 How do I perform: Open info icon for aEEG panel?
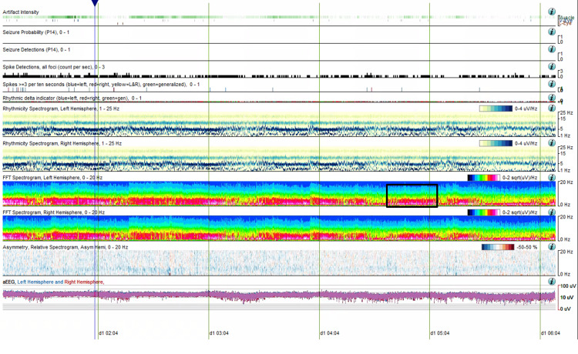click(552, 282)
